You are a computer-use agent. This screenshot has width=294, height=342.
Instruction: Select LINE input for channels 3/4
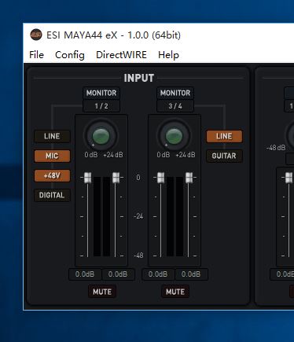point(224,136)
